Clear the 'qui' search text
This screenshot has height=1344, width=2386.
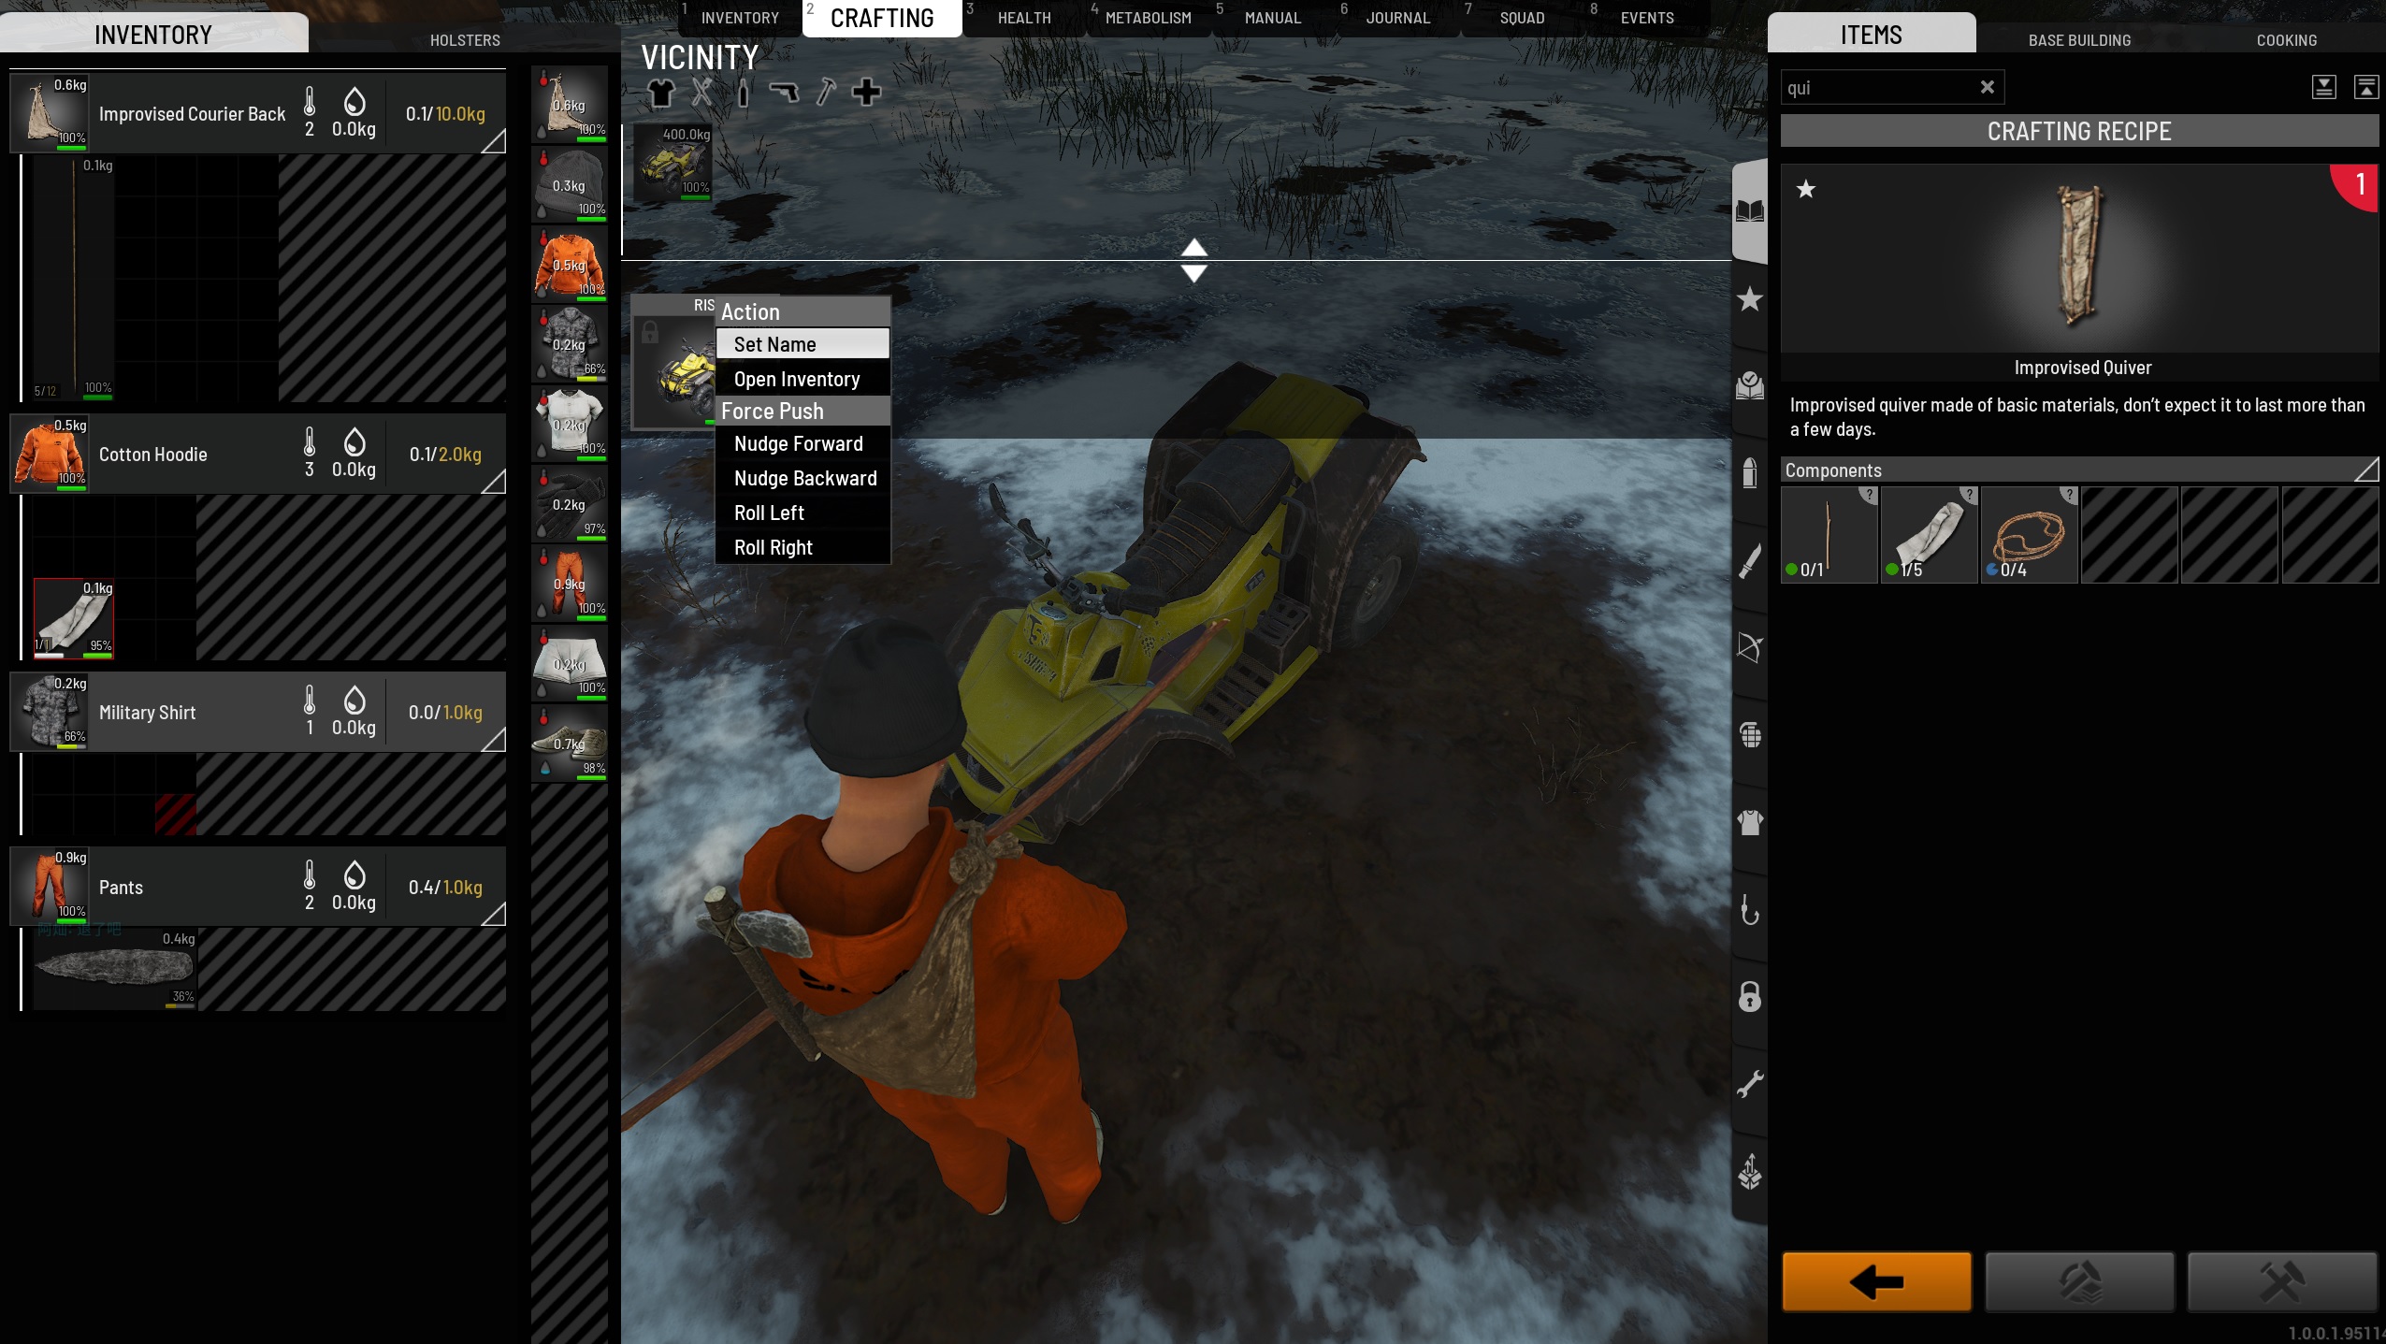click(x=1988, y=87)
